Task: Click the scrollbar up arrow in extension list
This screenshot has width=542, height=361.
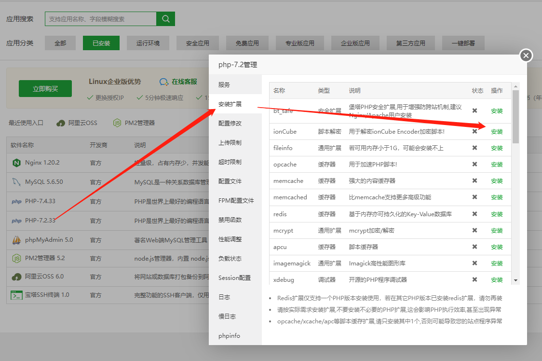Action: [x=515, y=86]
